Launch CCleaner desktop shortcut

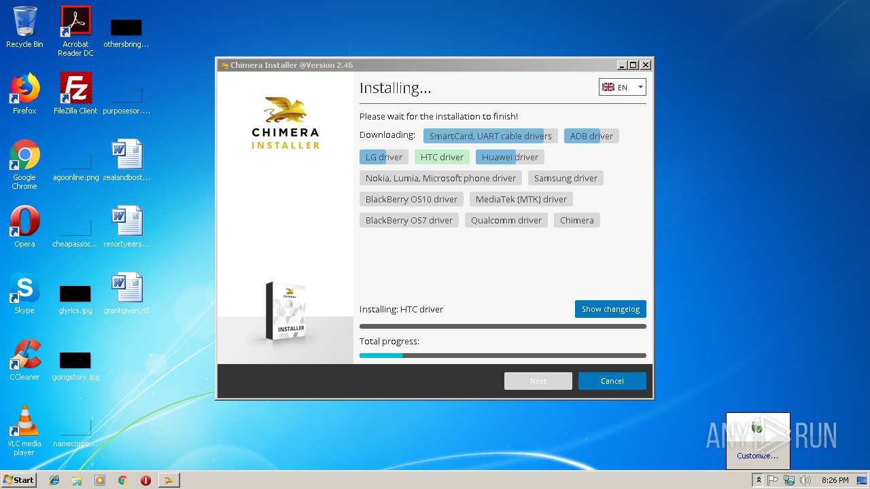pyautogui.click(x=24, y=360)
